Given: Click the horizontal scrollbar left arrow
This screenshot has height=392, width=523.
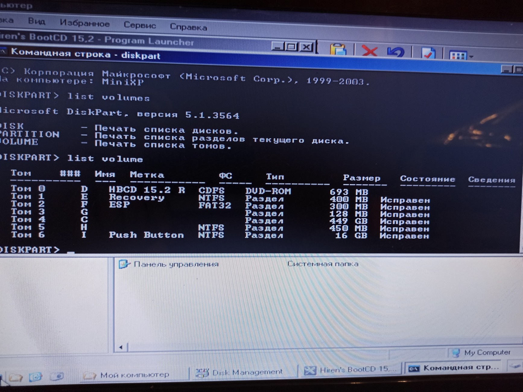Looking at the screenshot, I should (121, 347).
